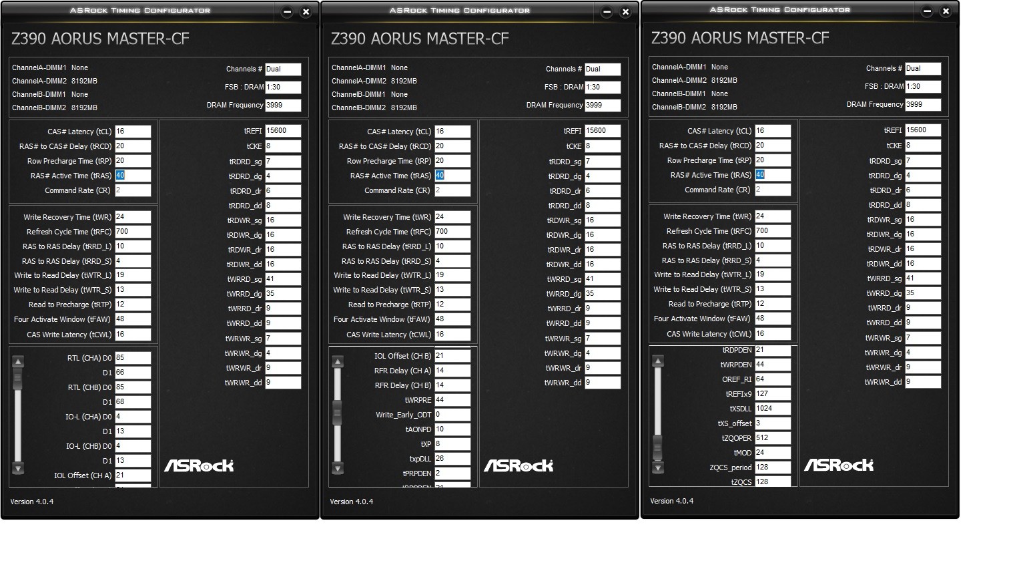Click scroll-up arrow in right window timing list

click(658, 361)
